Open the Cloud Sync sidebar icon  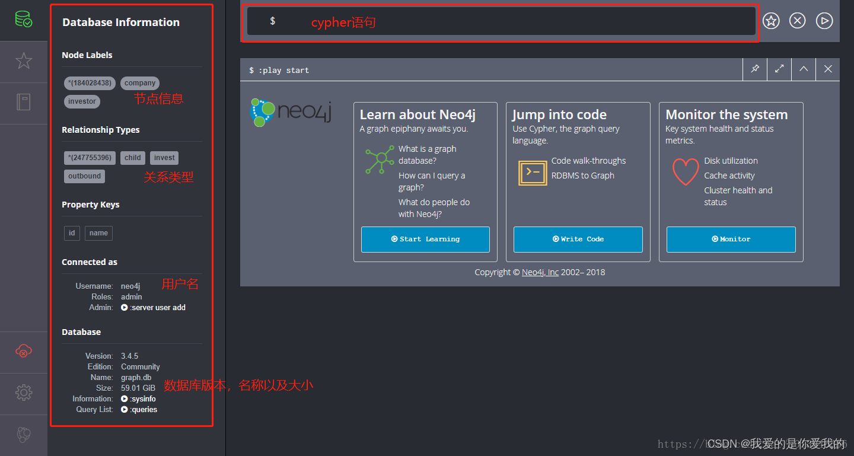[24, 351]
